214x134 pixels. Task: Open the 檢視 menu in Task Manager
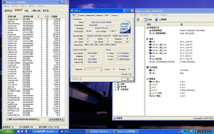[x=24, y=6]
